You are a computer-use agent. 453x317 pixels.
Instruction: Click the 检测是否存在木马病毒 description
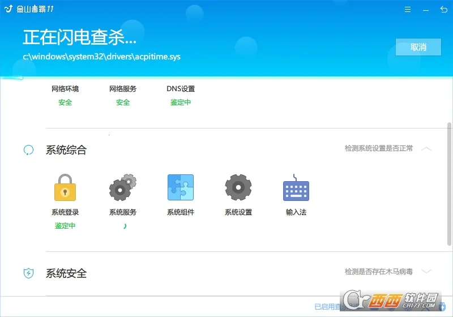[x=378, y=271]
